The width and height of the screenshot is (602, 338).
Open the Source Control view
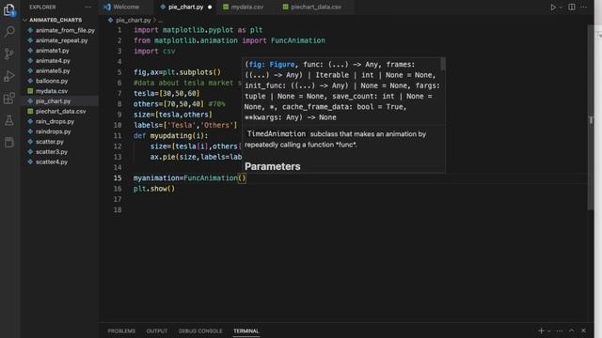point(9,54)
